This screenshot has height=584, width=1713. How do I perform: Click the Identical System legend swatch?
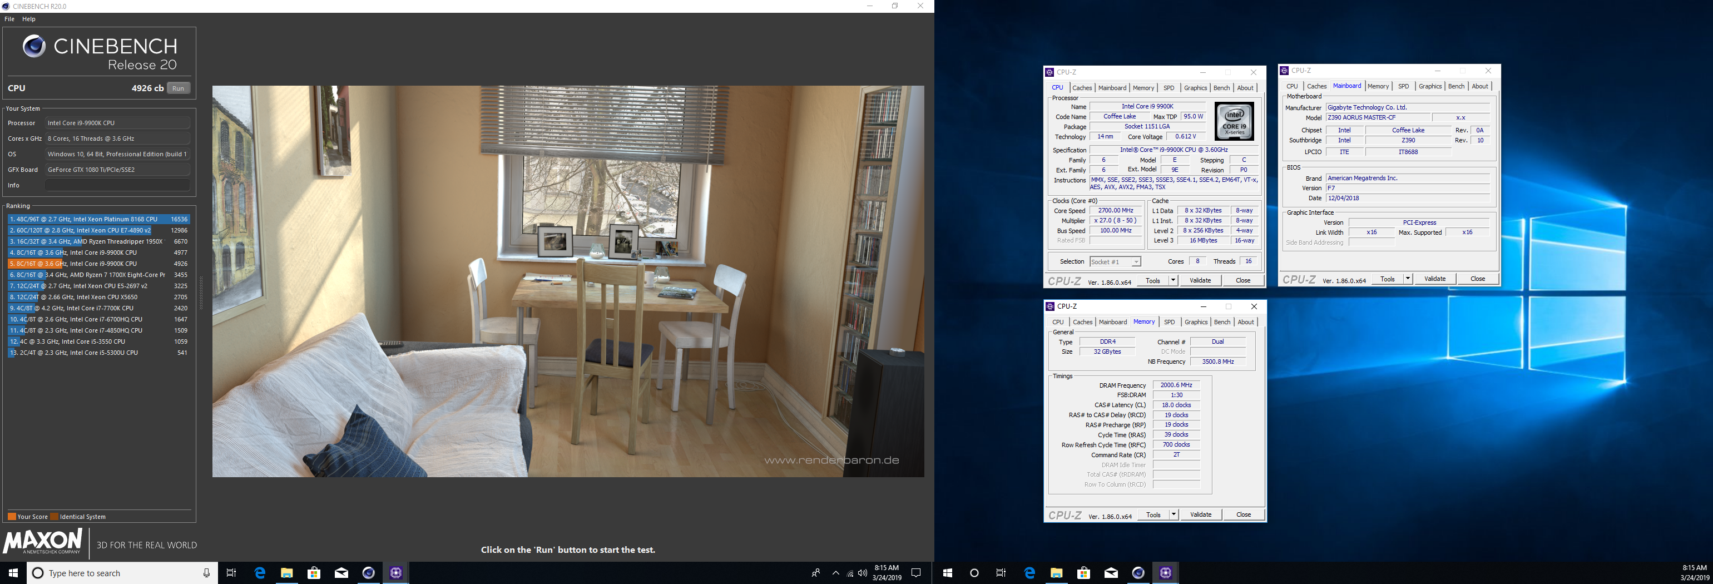(x=55, y=517)
